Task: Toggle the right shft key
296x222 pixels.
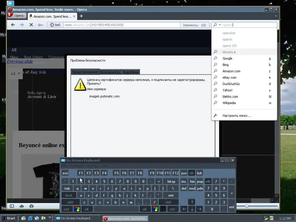Action: (168, 202)
